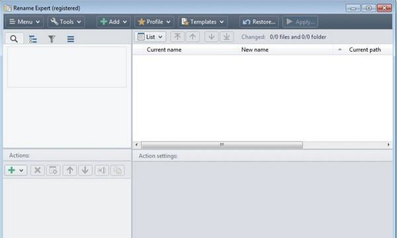Click inside the search text box
Screen dimensions: 397x238
67,67
